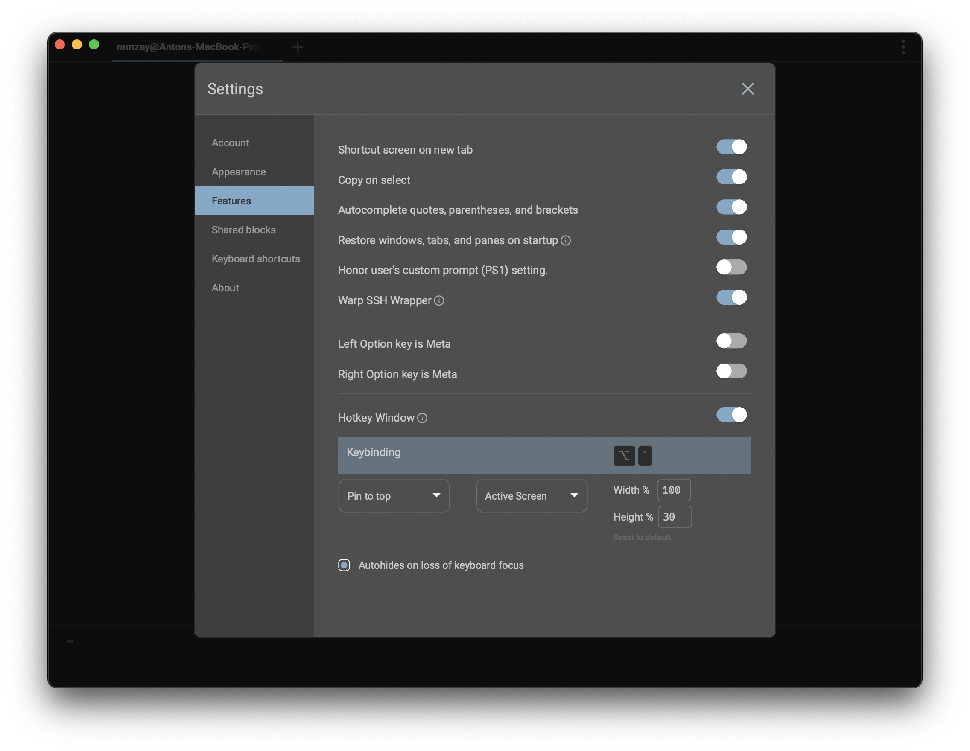Open Keyboard shortcuts settings section
Screen dimensions: 970x751
[255, 259]
